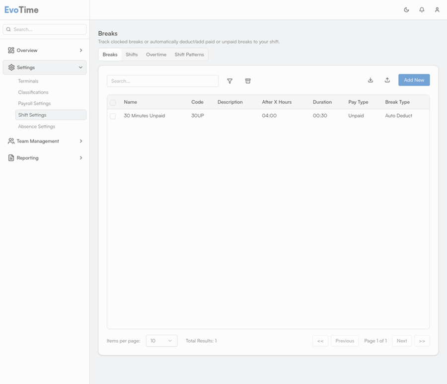Click the Add New button

click(414, 80)
